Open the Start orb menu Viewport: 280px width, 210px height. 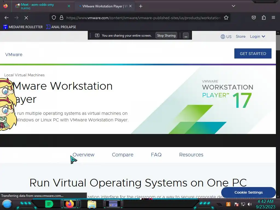[7, 204]
